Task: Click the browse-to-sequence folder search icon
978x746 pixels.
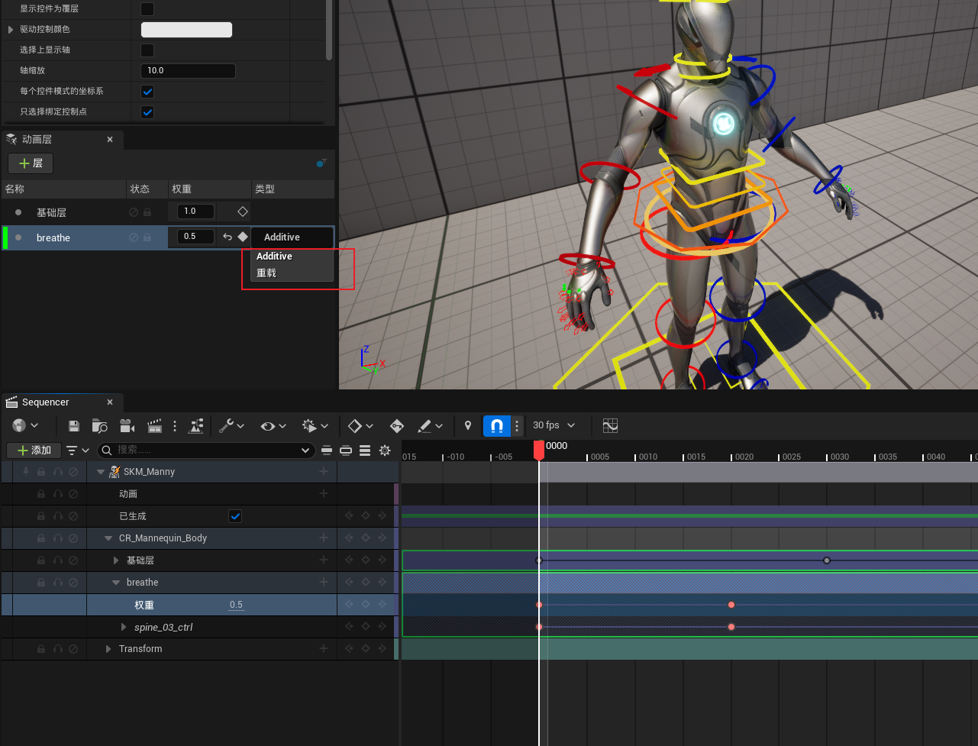Action: pyautogui.click(x=99, y=426)
